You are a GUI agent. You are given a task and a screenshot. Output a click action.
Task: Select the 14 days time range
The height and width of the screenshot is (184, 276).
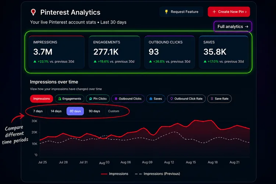coord(56,111)
